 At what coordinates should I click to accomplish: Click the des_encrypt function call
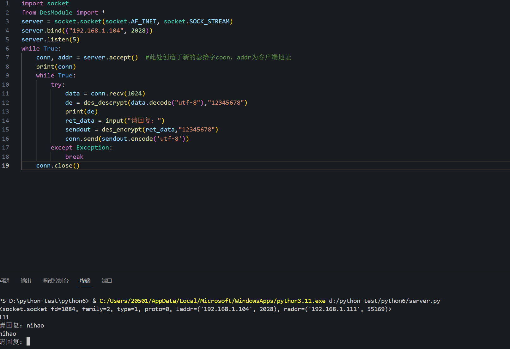pyautogui.click(x=122, y=130)
